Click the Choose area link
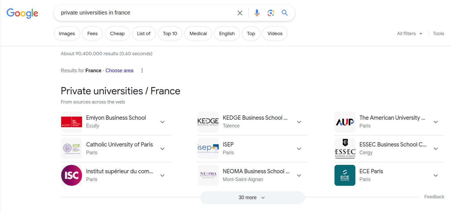451x212 pixels. tap(119, 71)
